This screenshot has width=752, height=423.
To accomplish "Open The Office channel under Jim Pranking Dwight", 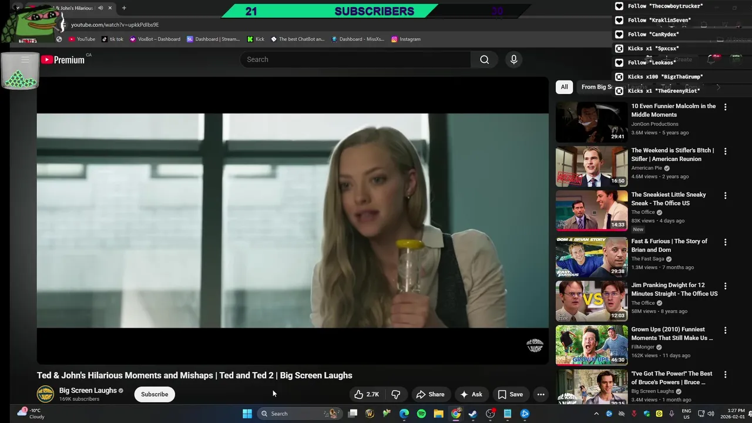I will (643, 303).
